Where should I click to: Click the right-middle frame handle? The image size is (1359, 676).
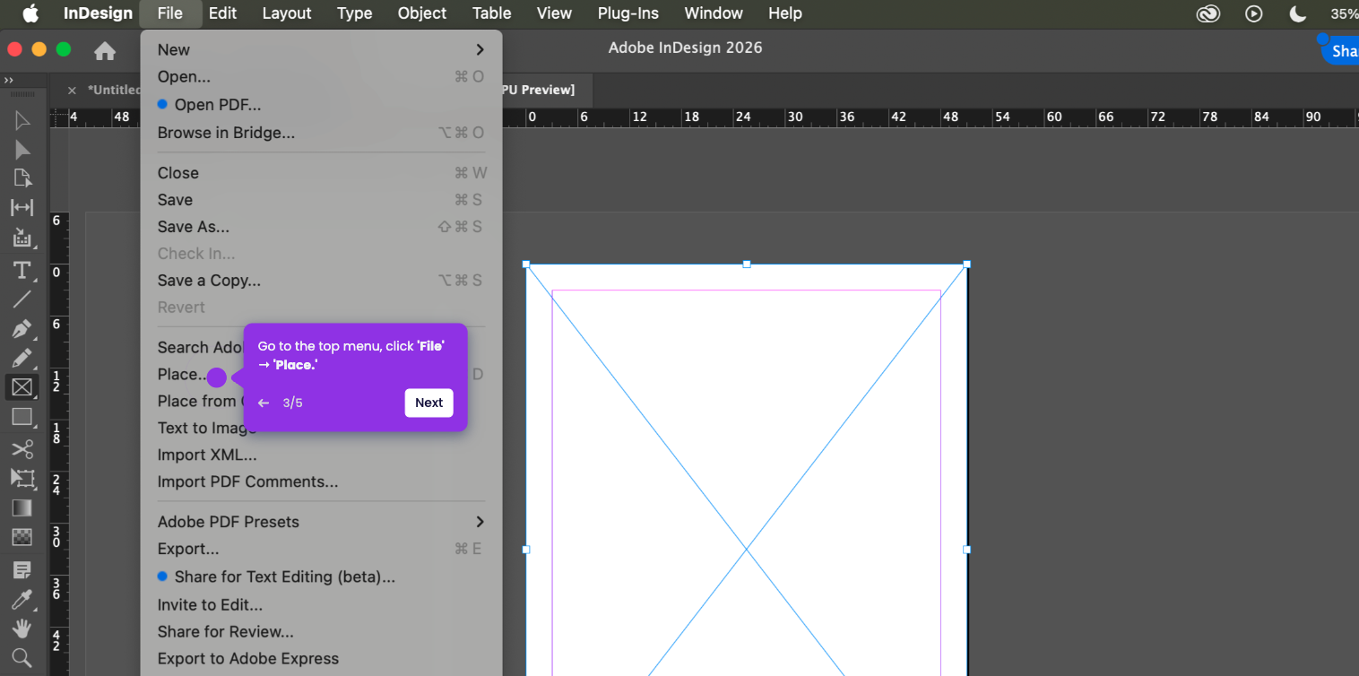coord(967,549)
